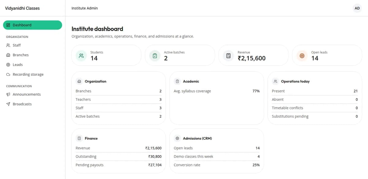The image size is (368, 179).
Task: Click the Academic panel clipboard icon
Action: click(177, 81)
